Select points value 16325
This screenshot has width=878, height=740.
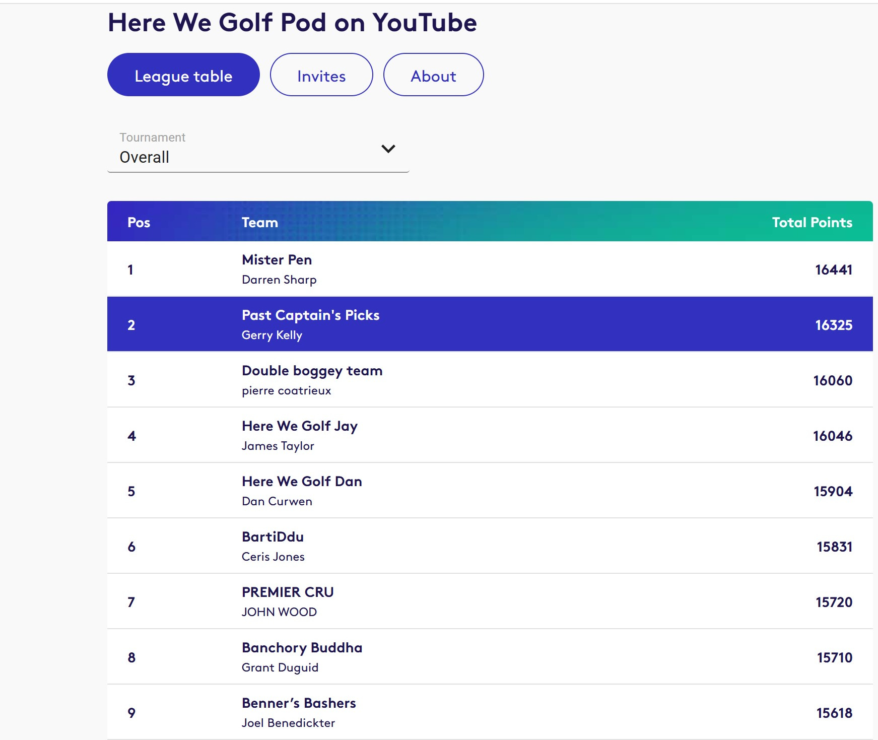[834, 325]
